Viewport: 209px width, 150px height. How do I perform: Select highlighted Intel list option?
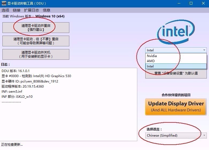(176, 66)
